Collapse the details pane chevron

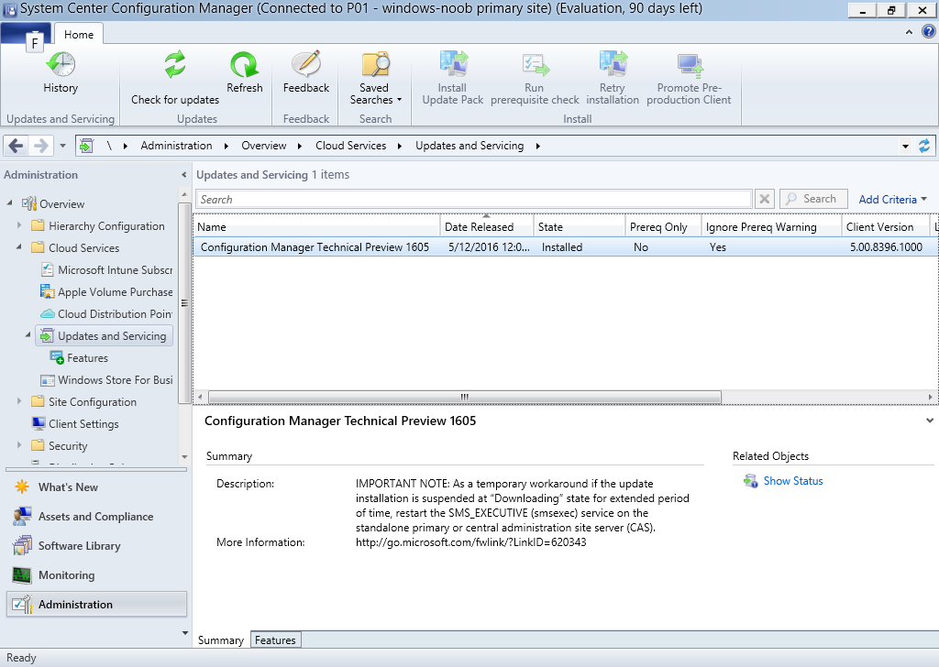click(930, 421)
